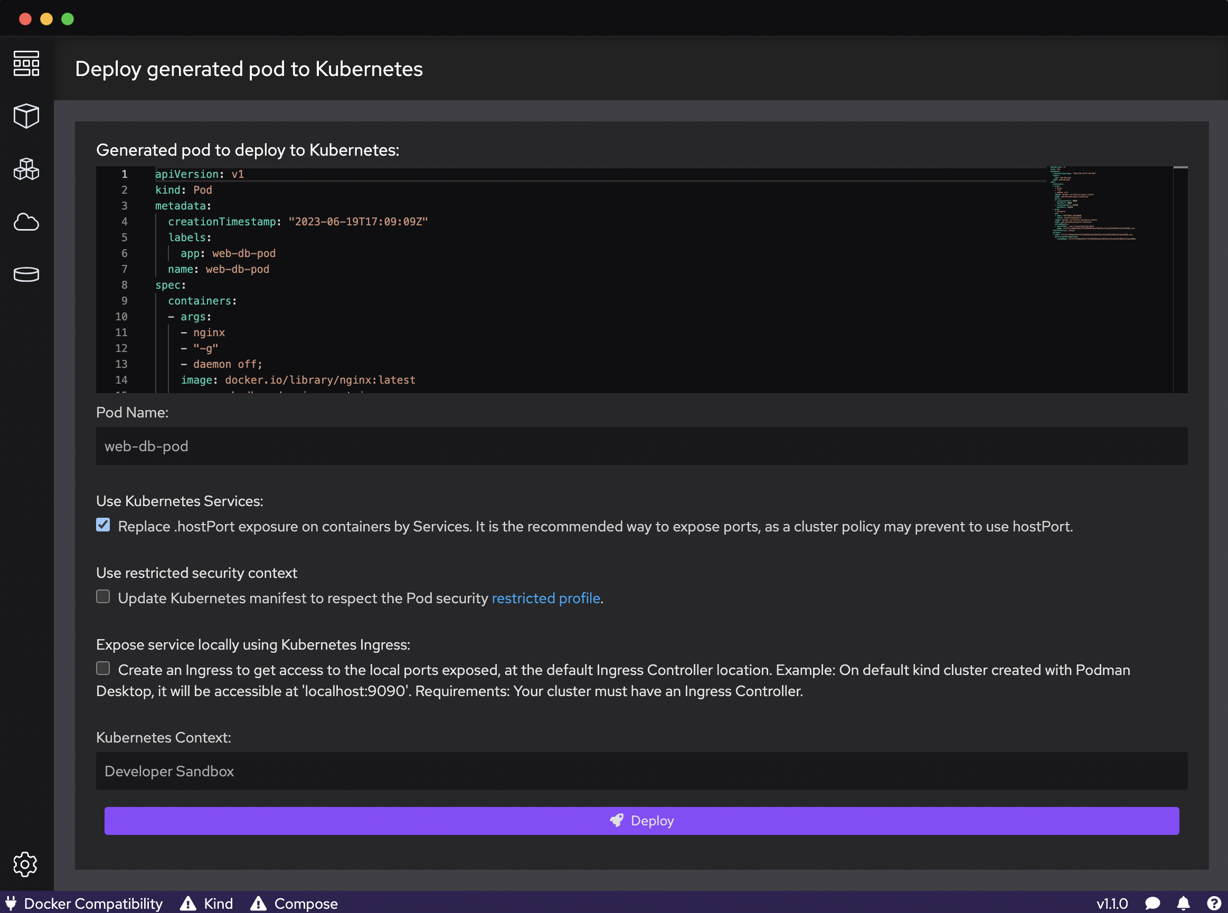Enable restricted security context for the manifest
The height and width of the screenshot is (913, 1228).
(103, 597)
